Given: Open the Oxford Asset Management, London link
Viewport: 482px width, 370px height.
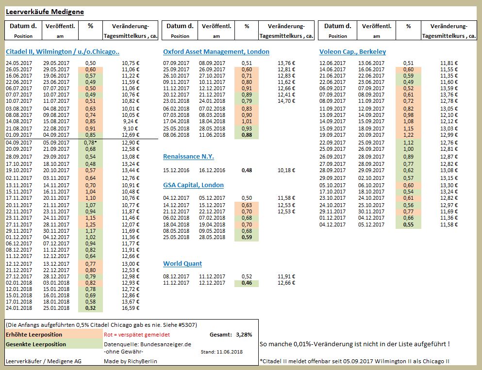Looking at the screenshot, I should [x=217, y=51].
